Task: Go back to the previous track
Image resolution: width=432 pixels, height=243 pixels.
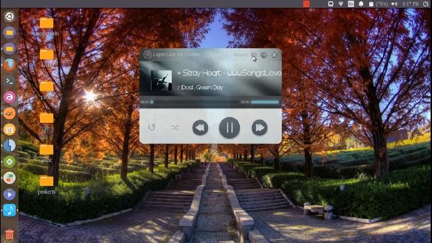Action: (x=200, y=128)
